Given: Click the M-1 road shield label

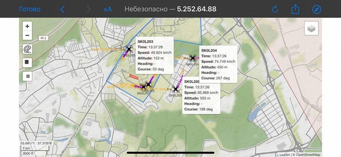Looking at the screenshot, I should 43,38.
